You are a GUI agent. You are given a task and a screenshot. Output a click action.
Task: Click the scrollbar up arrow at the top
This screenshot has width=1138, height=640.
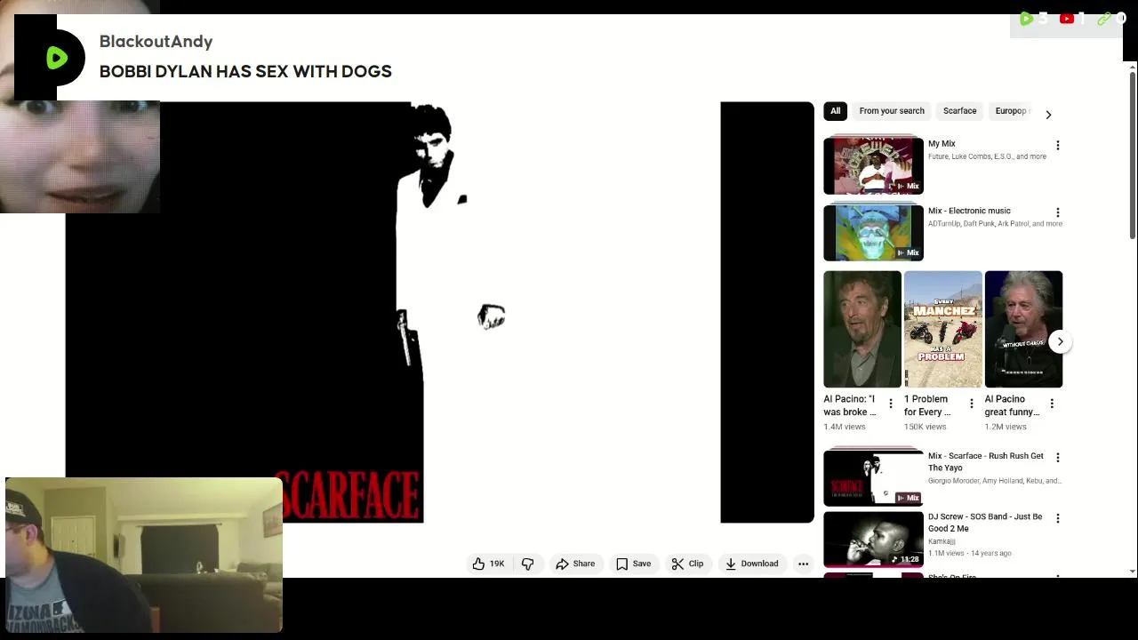[x=1133, y=67]
